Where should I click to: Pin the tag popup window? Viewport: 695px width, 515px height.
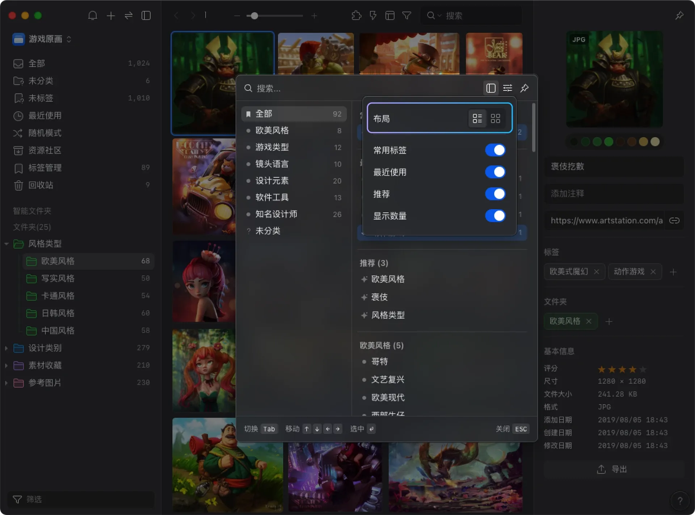click(x=525, y=88)
